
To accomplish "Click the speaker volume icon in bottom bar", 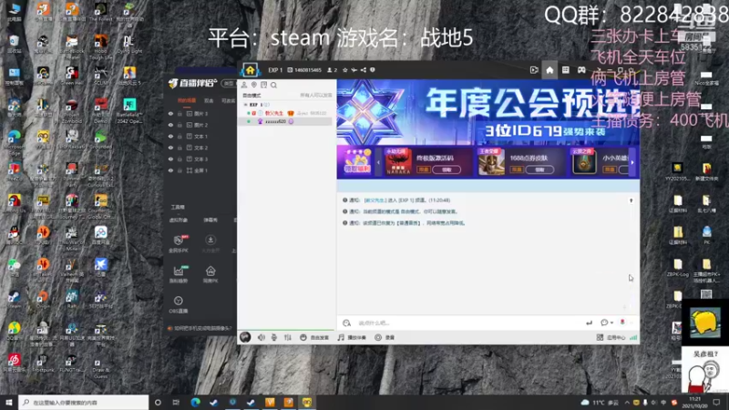I will click(x=262, y=337).
